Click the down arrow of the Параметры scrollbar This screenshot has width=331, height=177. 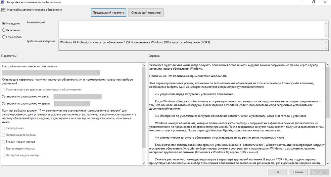tap(143, 163)
